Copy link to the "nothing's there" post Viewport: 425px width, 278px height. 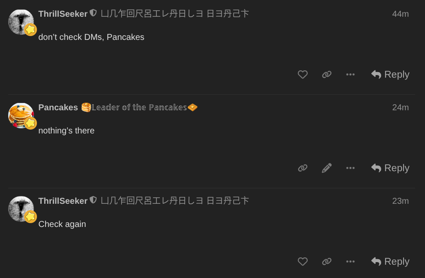(x=303, y=168)
